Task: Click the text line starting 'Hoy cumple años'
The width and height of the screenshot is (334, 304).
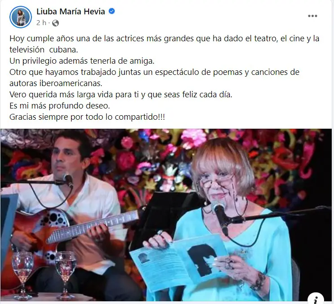Action: pos(164,39)
